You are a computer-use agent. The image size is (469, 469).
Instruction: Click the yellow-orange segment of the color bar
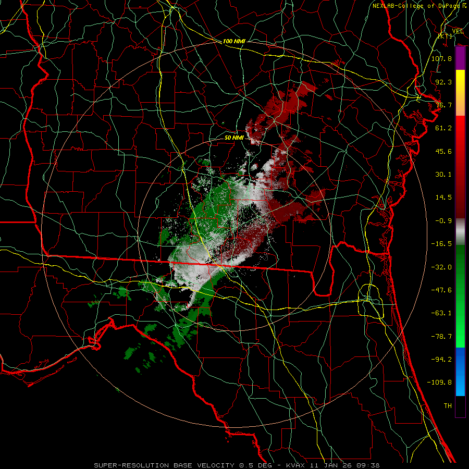tap(460, 93)
